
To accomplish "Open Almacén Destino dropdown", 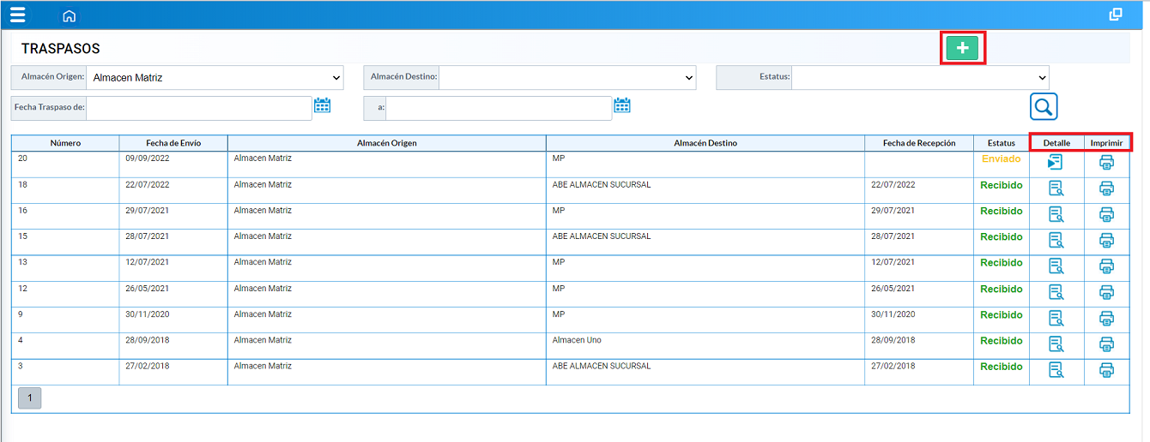I will coord(567,77).
